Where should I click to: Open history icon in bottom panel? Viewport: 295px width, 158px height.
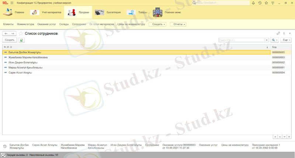(x=5, y=146)
